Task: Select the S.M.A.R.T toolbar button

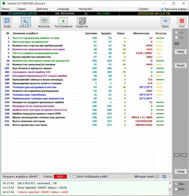Action: pyautogui.click(x=26, y=23)
